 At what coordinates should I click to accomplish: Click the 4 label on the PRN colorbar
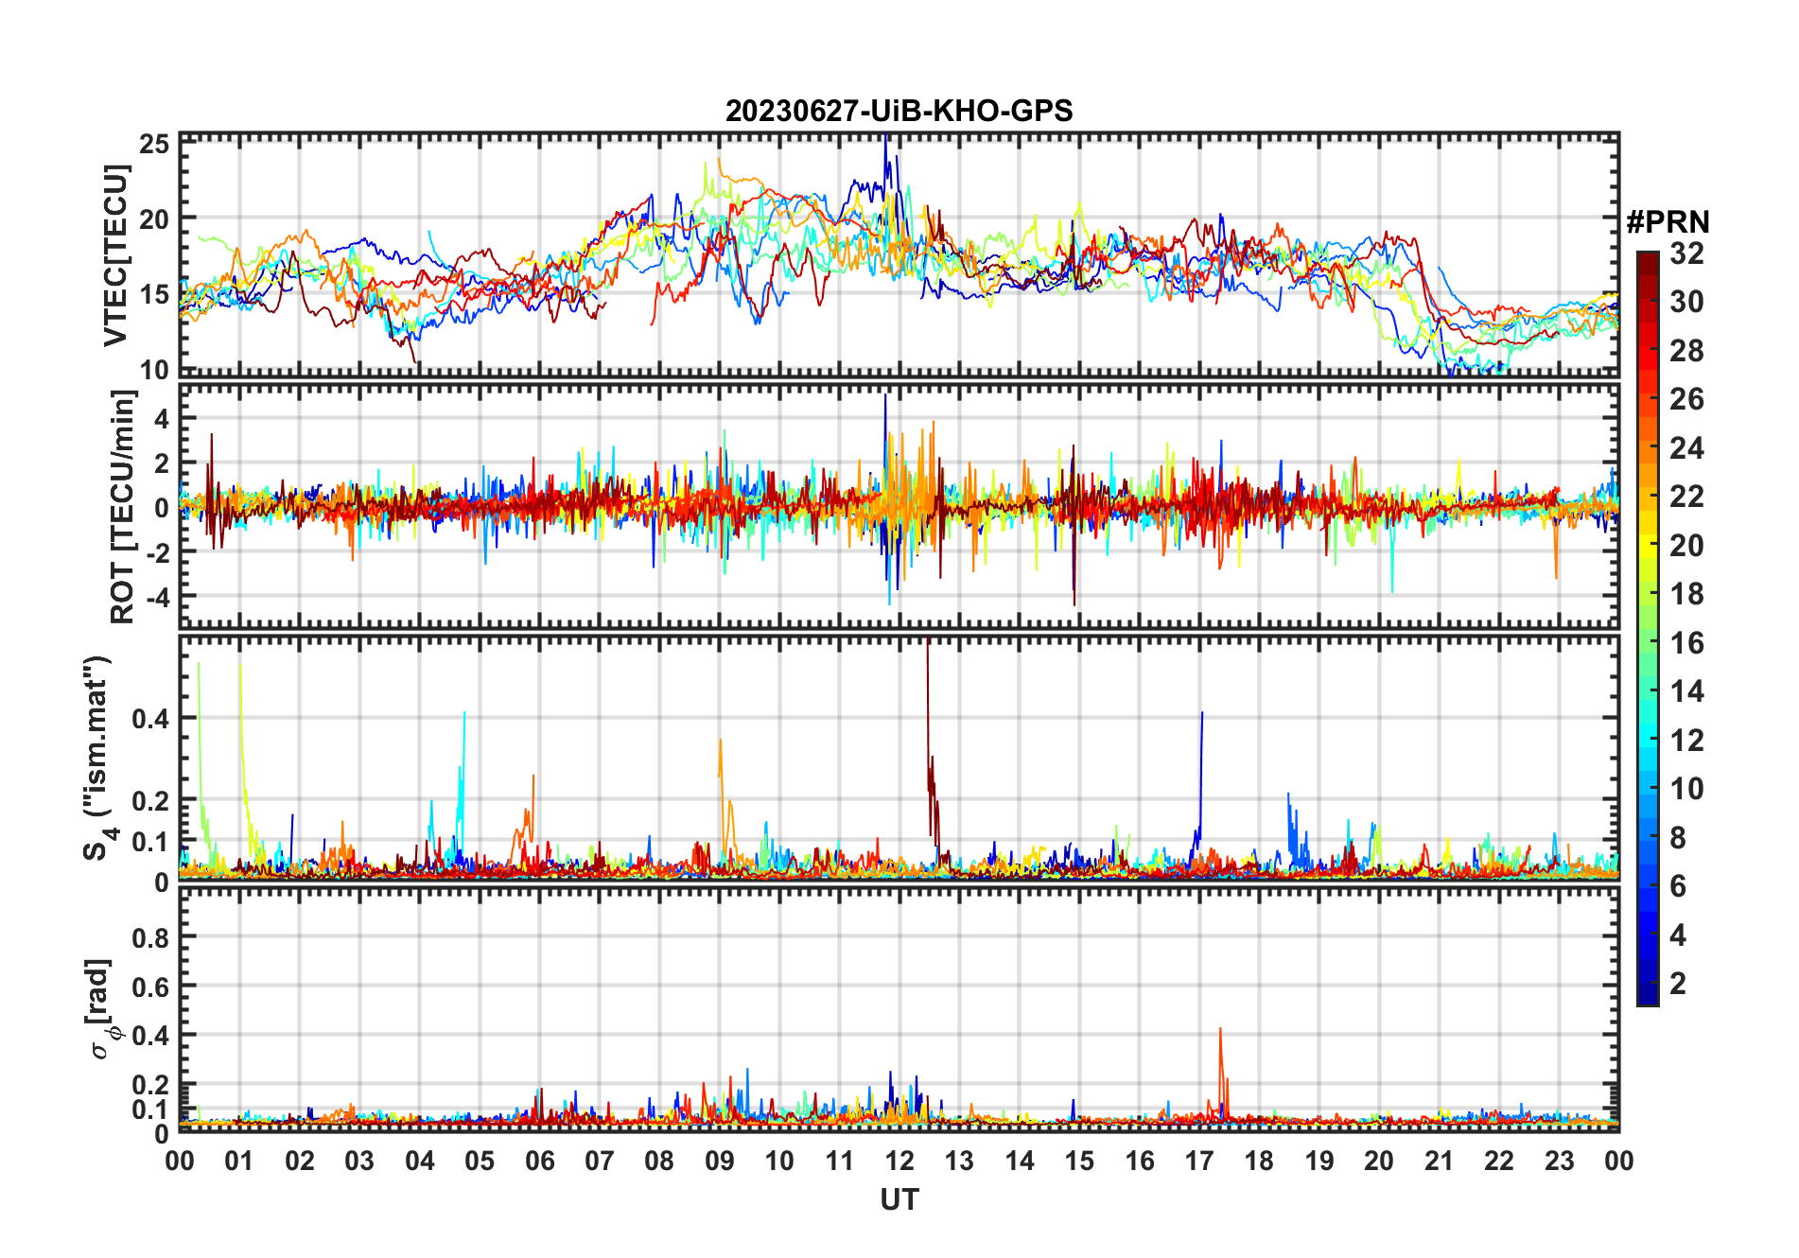1678,935
